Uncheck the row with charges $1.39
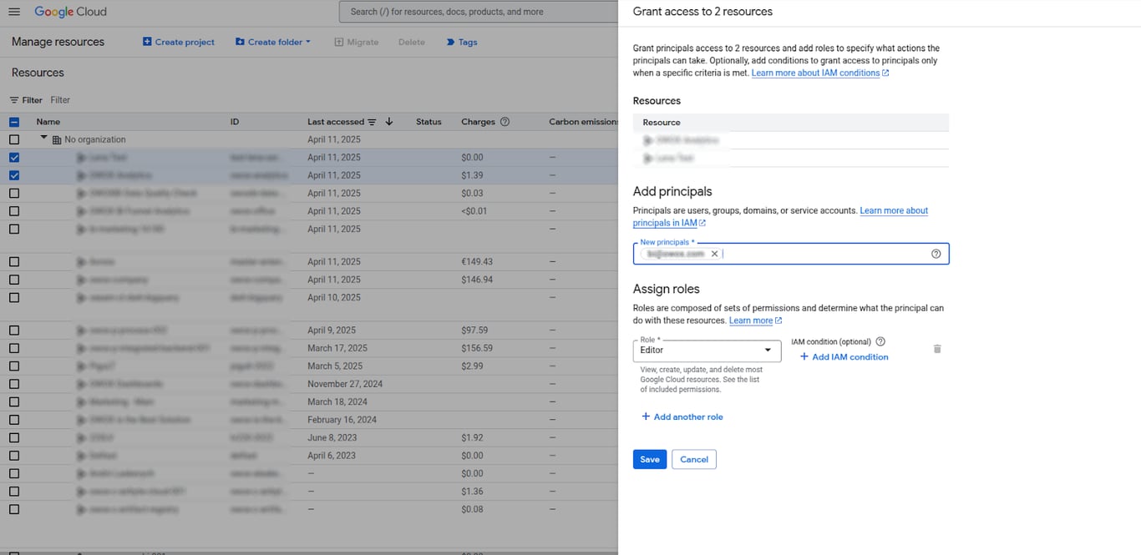This screenshot has width=1141, height=555. (x=14, y=175)
